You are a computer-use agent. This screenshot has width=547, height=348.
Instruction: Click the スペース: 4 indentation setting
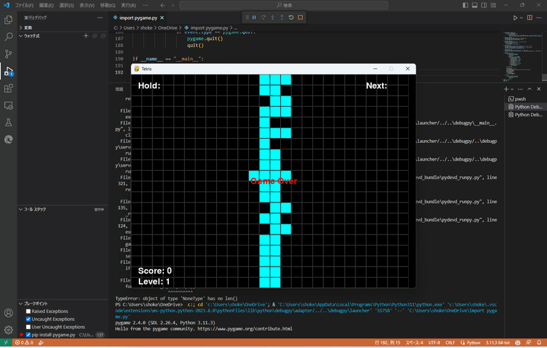[x=414, y=343]
